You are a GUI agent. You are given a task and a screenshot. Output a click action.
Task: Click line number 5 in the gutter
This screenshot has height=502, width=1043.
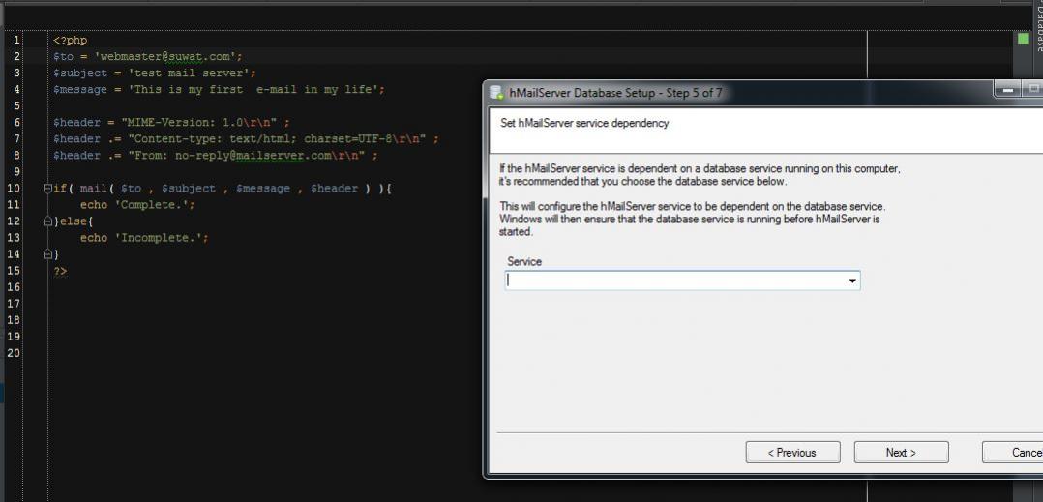(x=16, y=105)
